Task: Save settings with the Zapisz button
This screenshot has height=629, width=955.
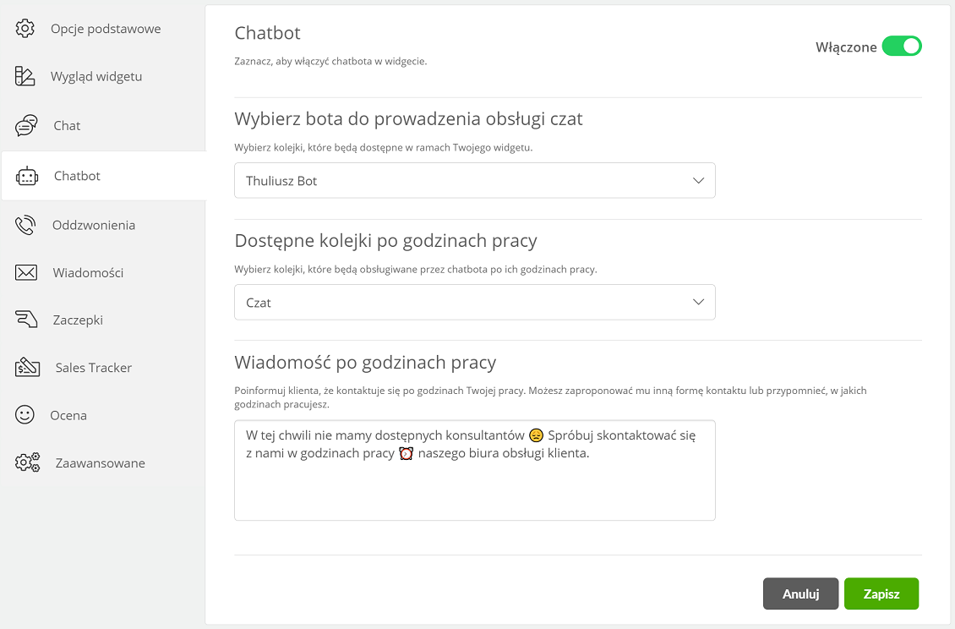Action: [881, 593]
